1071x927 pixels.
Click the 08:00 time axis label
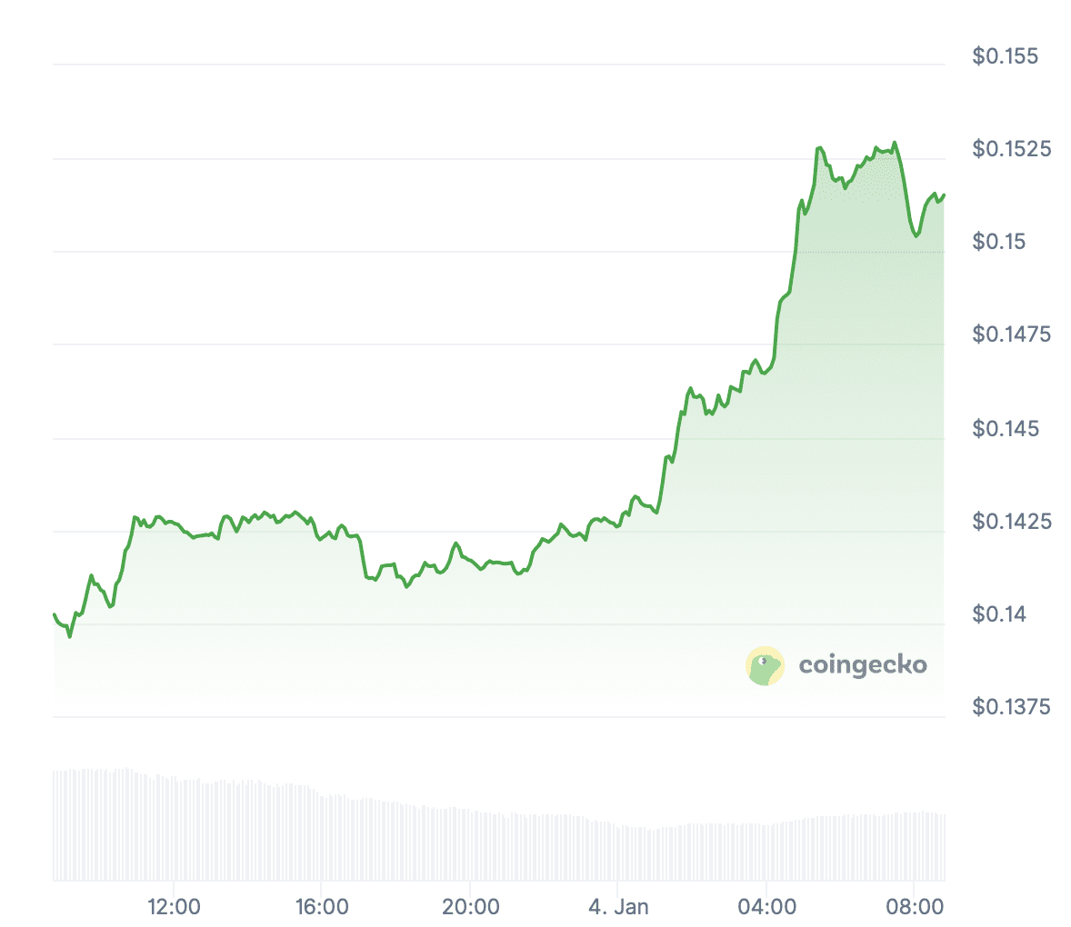[x=915, y=907]
